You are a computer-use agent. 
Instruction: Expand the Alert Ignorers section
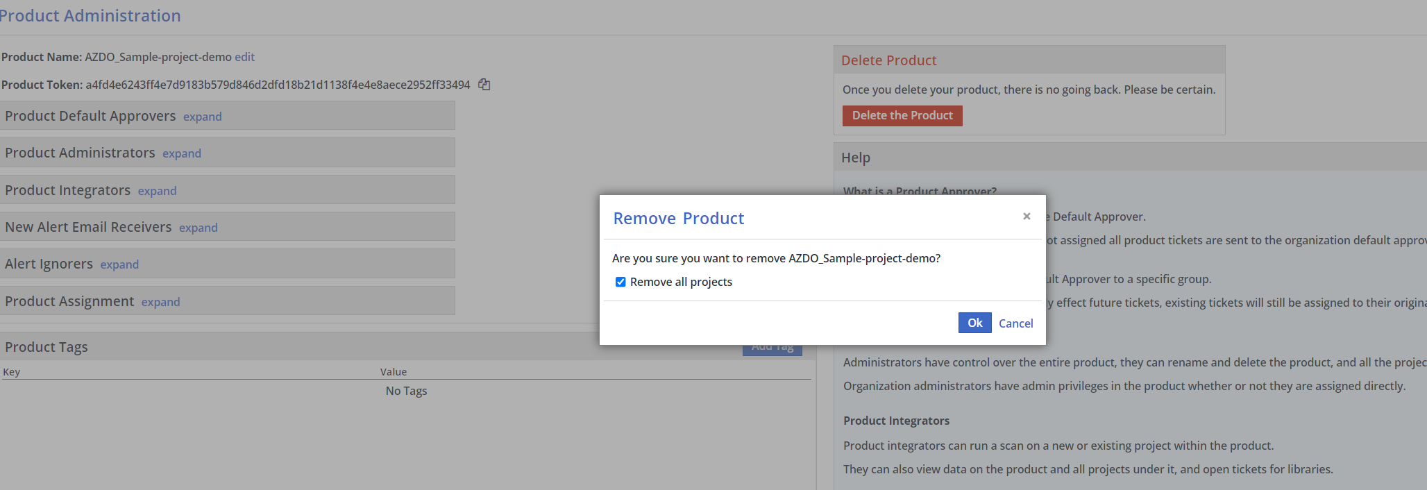(x=119, y=264)
